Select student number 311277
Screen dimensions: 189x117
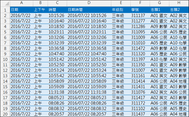tap(140, 21)
